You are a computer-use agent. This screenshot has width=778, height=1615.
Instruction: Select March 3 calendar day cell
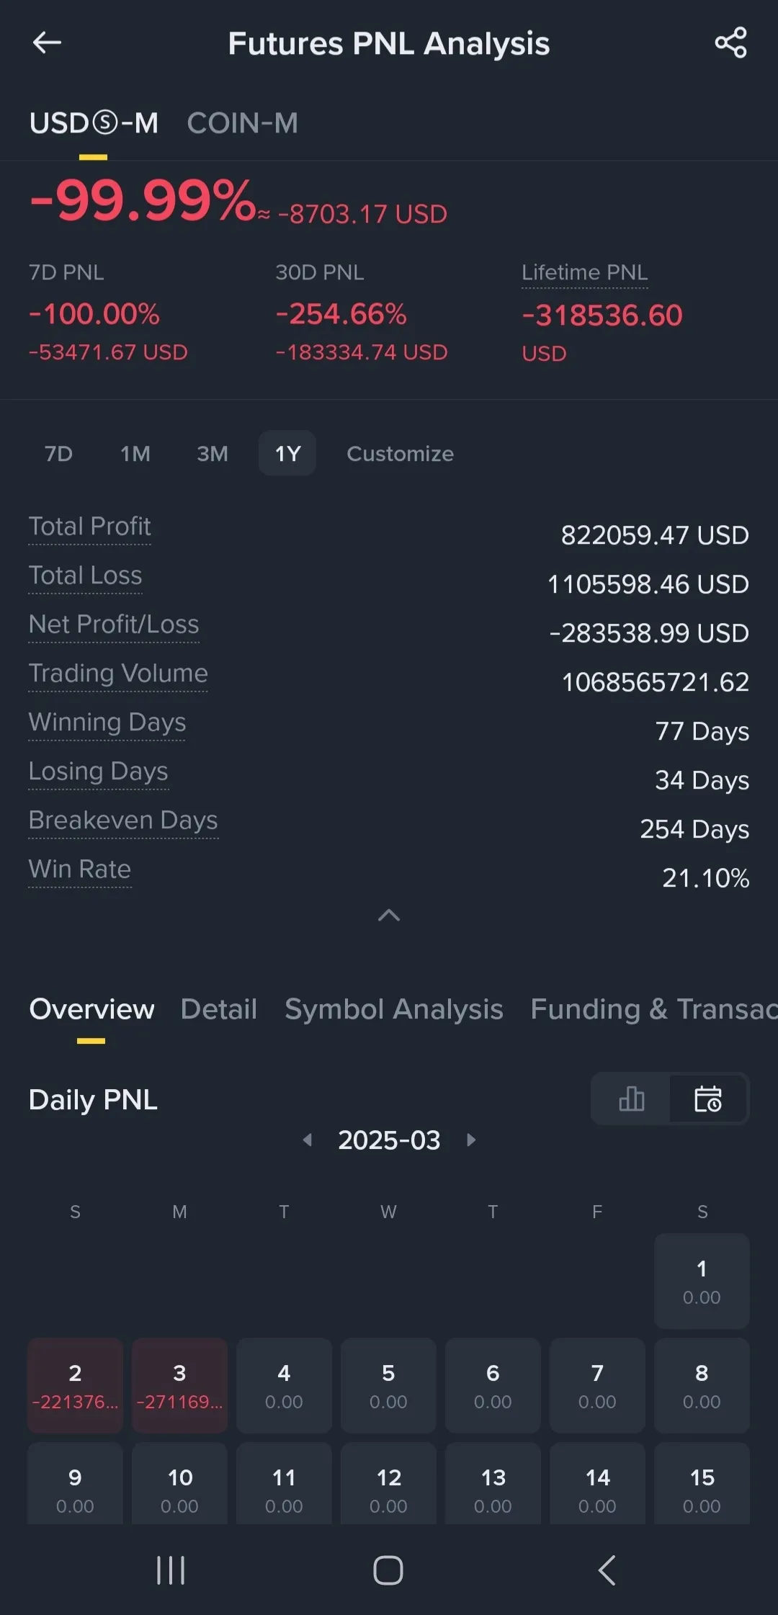click(x=179, y=1385)
